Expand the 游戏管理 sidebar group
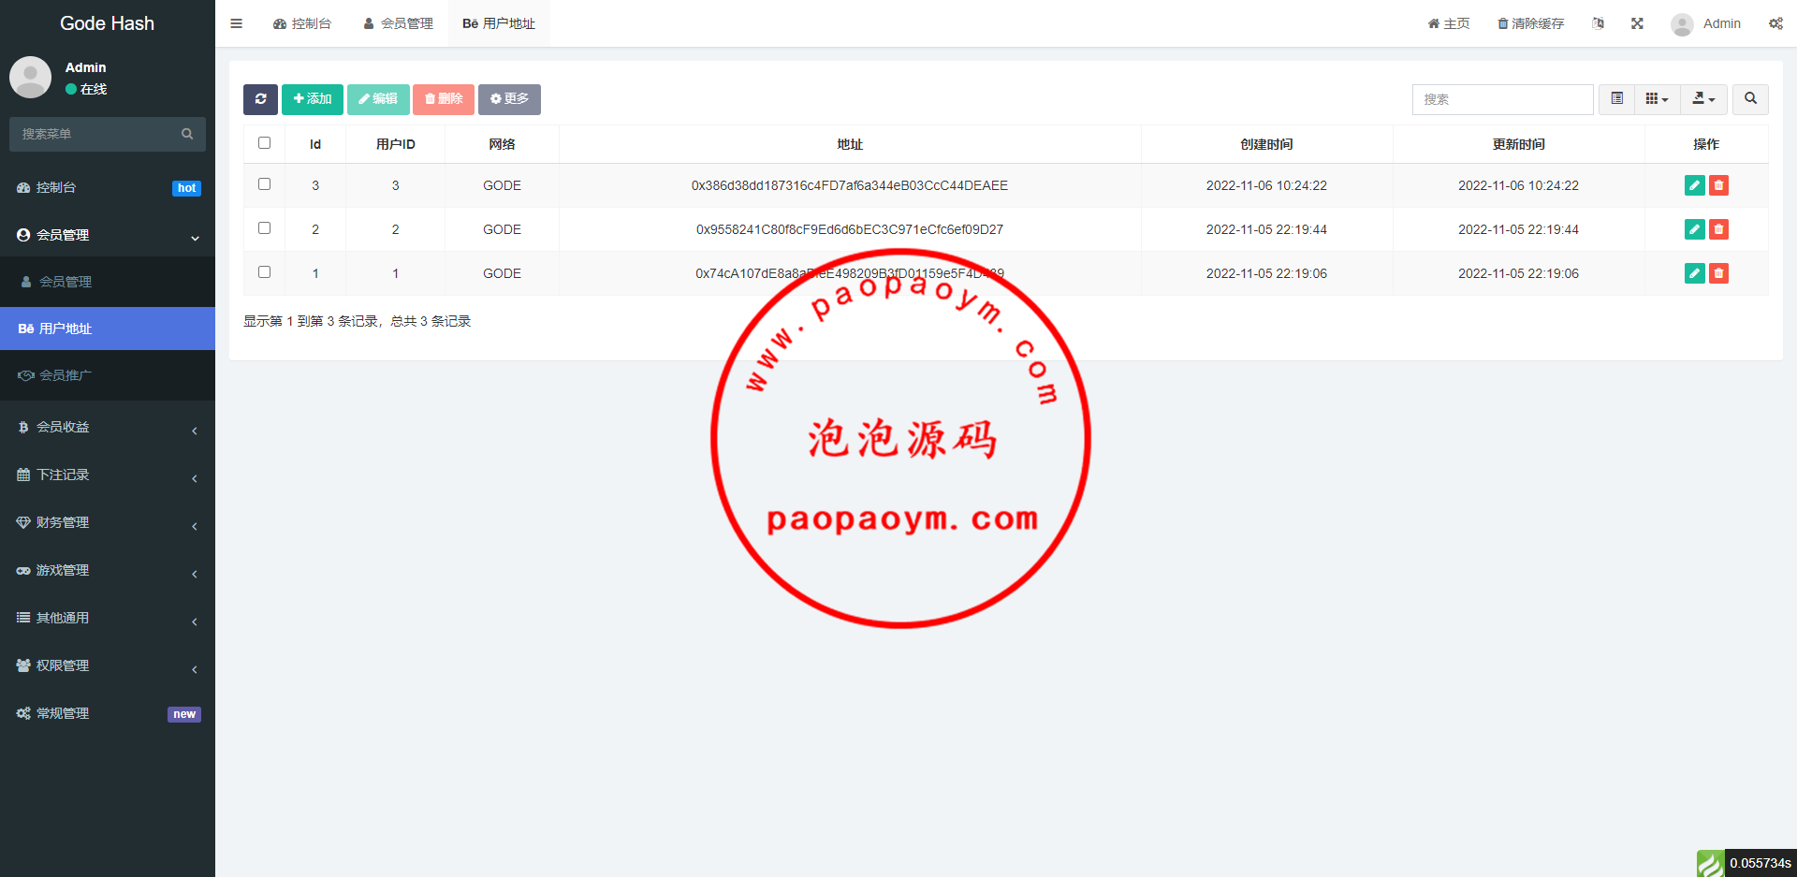This screenshot has height=877, width=1797. (108, 570)
